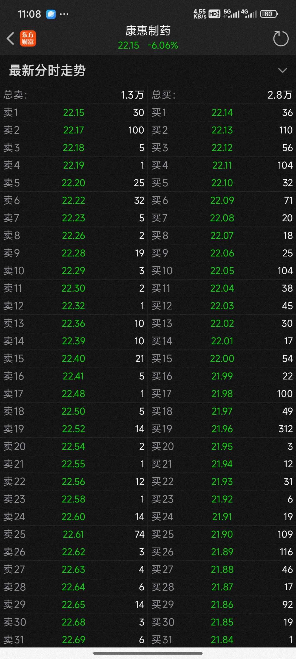Select the 买17 price 21.98

coord(222,394)
